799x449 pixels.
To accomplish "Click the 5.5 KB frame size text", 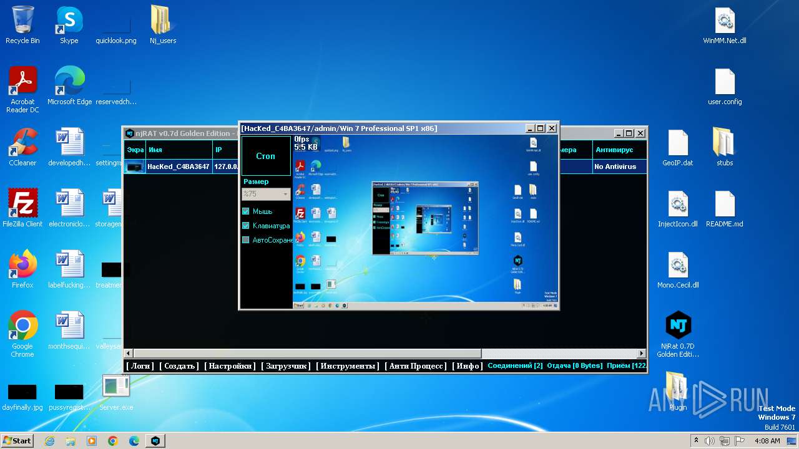I will tap(306, 147).
